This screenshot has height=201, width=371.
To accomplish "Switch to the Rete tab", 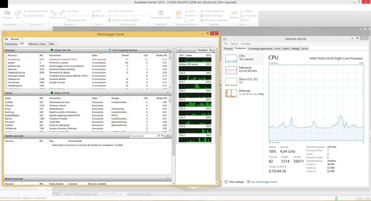I will pyautogui.click(x=52, y=44).
